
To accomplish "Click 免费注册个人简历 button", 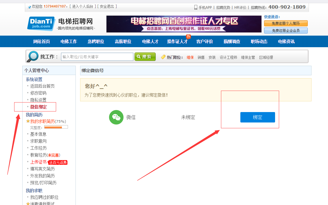I will (x=286, y=23).
